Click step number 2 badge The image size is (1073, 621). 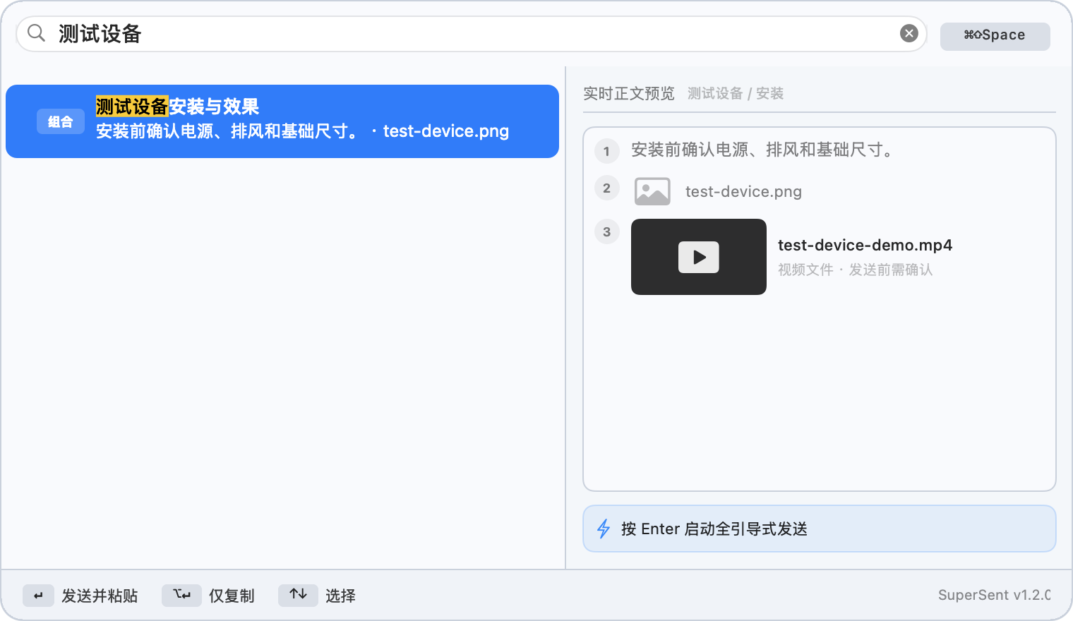coord(606,188)
